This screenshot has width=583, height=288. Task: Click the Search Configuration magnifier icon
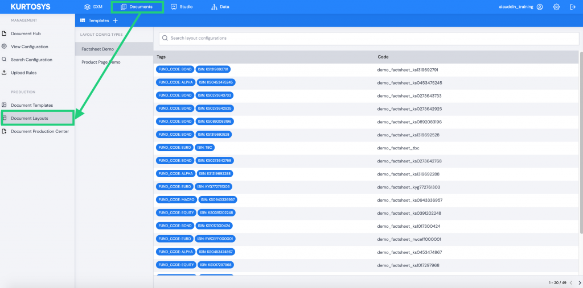pos(5,60)
